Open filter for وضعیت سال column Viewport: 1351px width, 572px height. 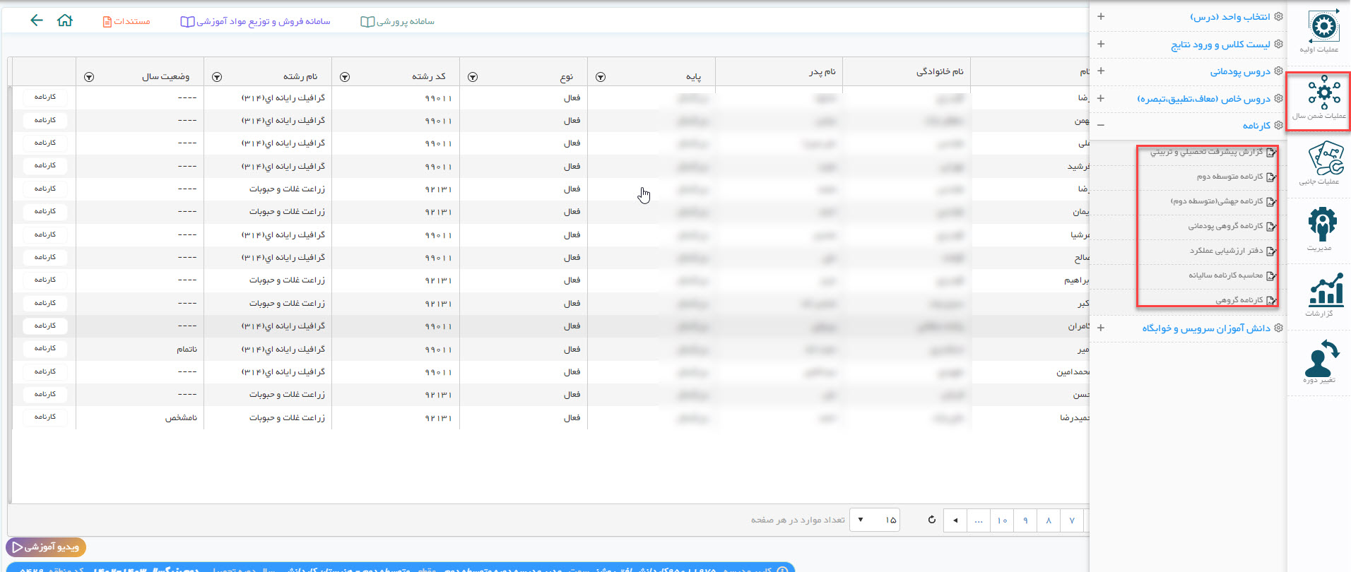[x=89, y=77]
